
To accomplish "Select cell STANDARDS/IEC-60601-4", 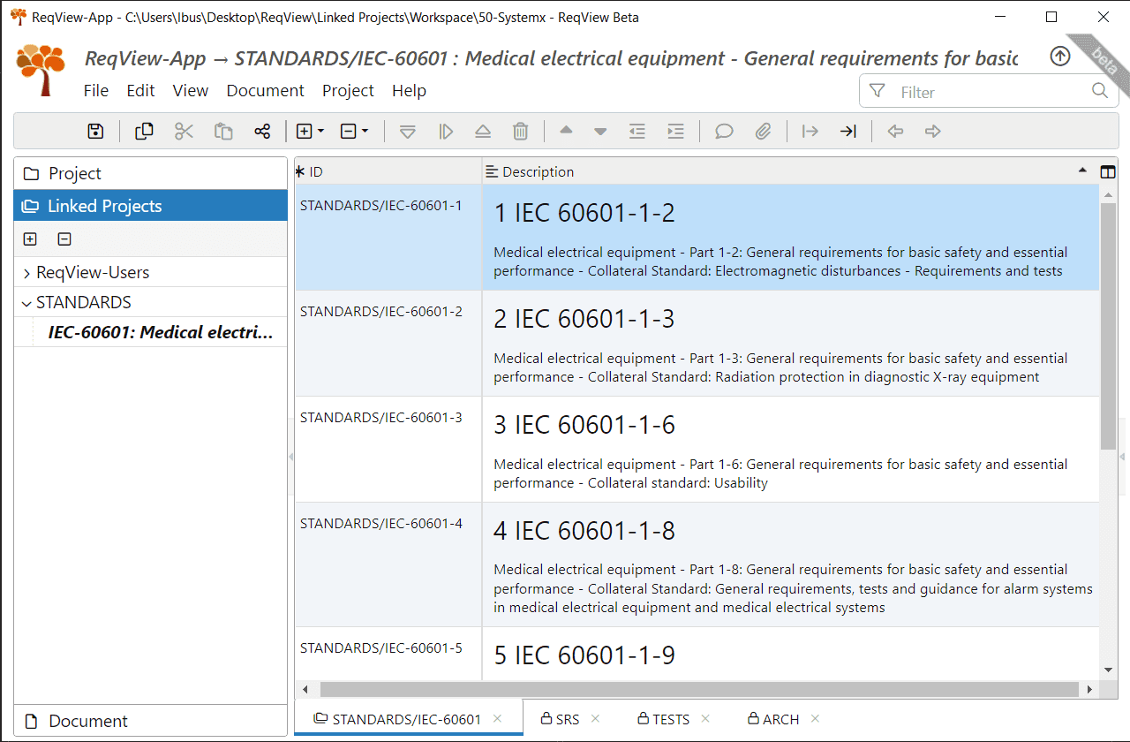I will coord(388,565).
